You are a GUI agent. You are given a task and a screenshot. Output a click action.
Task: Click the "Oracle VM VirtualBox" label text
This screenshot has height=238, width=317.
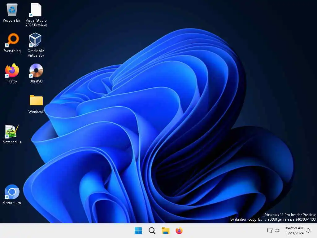pos(36,53)
